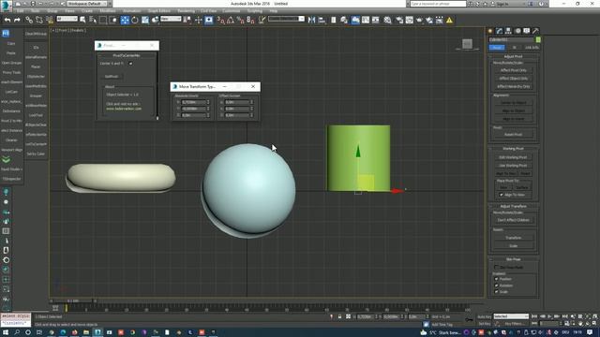Toggle the 3D Snaps button

pyautogui.click(x=221, y=20)
